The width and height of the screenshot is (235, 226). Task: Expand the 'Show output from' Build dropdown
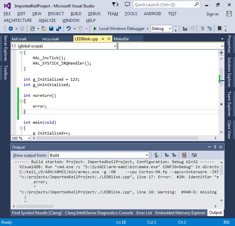(x=146, y=155)
